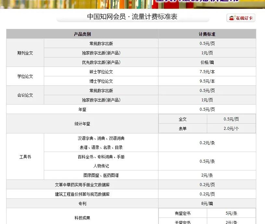Click the 8元/篇 price

pos(207,204)
